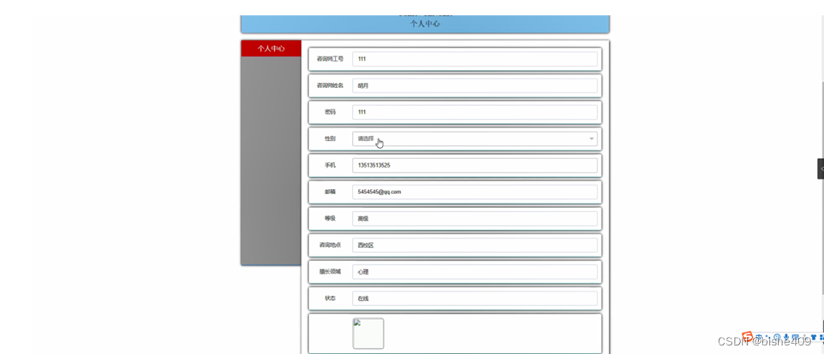
Task: Click the 擅长领域 label text
Action: pos(330,272)
